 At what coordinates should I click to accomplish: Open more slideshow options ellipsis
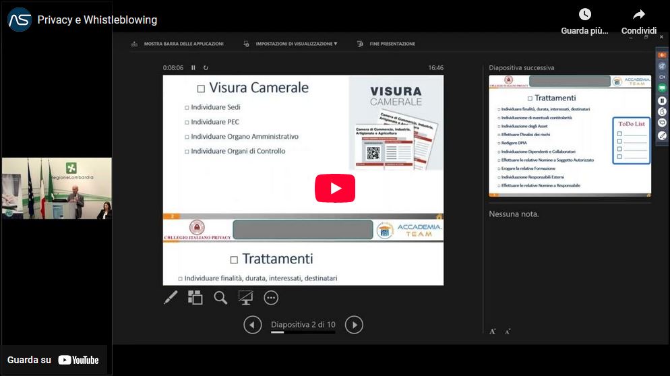271,297
